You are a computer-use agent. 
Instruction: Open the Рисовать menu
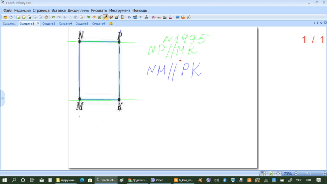click(99, 10)
